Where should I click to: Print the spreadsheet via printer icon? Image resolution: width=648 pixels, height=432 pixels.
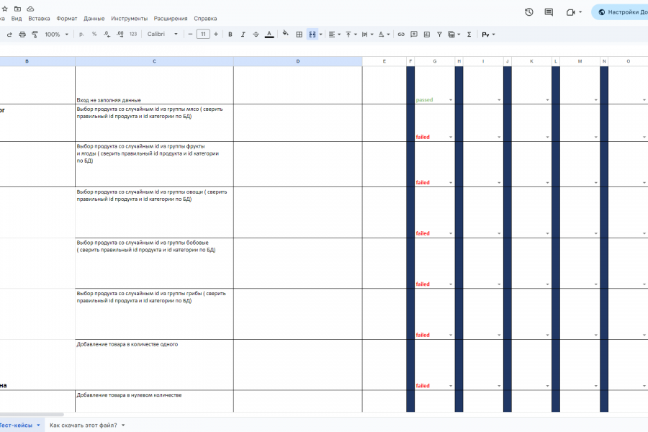point(22,35)
